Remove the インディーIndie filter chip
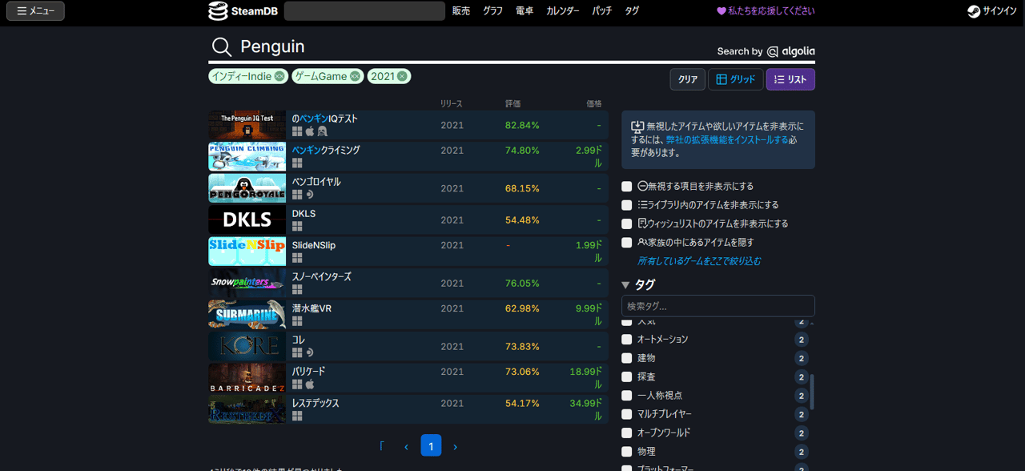This screenshot has width=1025, height=471. [279, 76]
